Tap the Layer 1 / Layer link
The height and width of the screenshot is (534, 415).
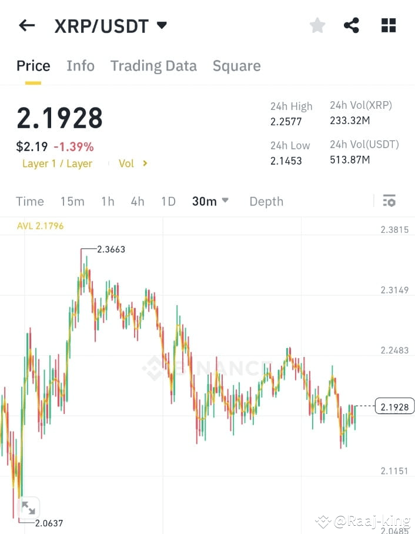point(57,163)
